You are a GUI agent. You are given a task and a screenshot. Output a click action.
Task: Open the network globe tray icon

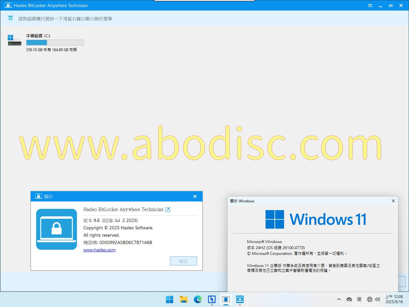(x=370, y=299)
